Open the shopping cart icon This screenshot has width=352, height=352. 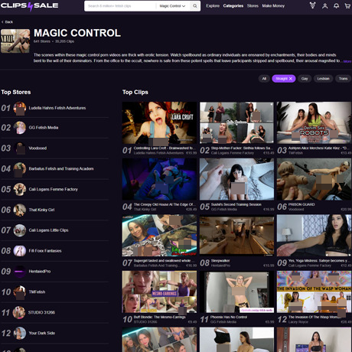click(347, 6)
